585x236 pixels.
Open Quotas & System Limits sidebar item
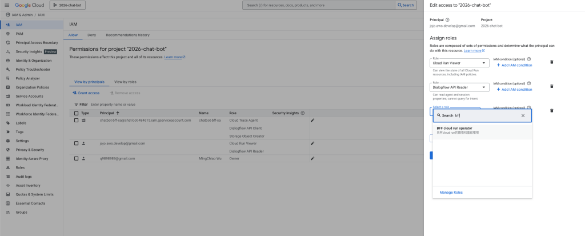34,194
